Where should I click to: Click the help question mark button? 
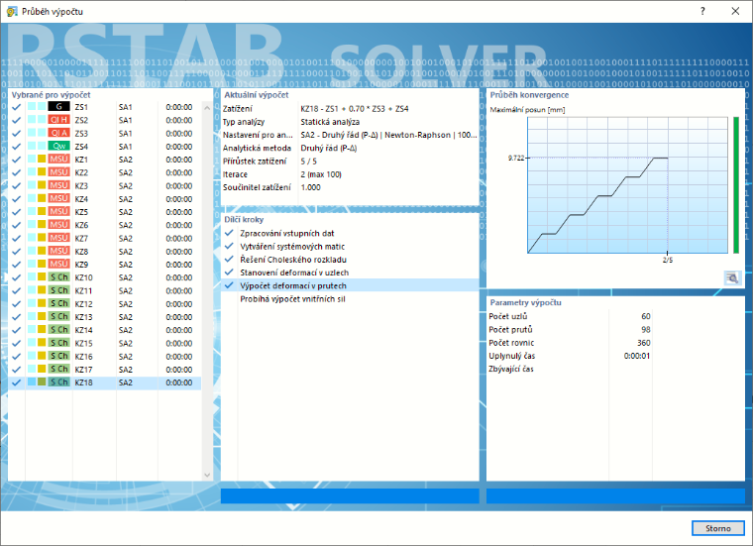point(702,11)
